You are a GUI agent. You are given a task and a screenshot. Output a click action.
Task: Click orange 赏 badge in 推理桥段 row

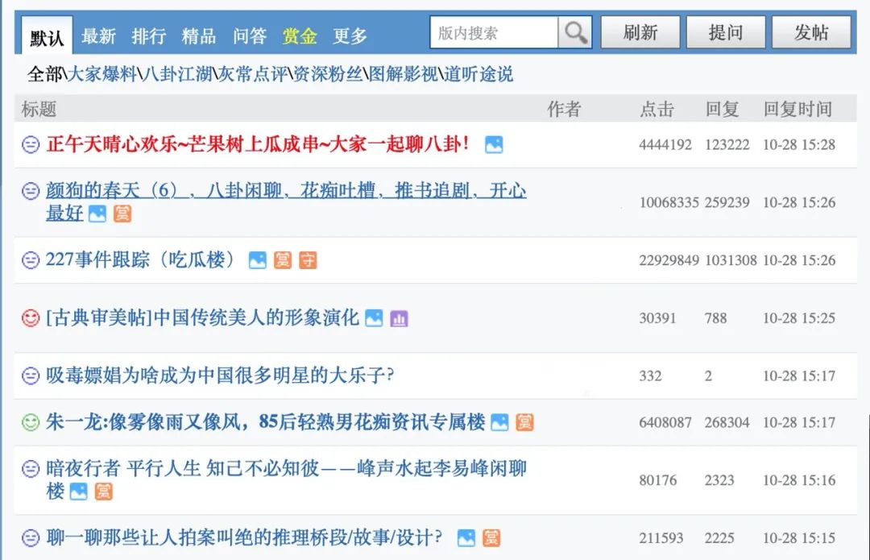click(491, 537)
